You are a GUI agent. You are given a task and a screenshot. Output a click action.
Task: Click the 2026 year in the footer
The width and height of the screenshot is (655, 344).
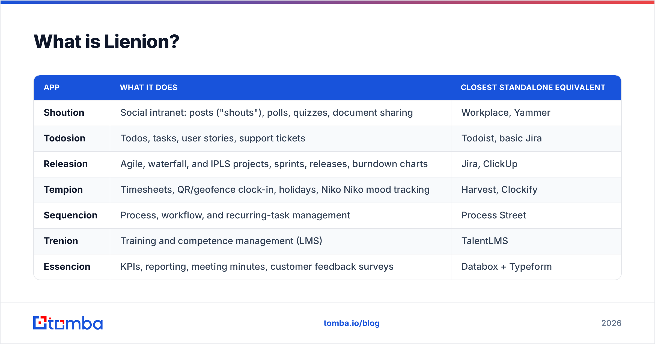[611, 323]
